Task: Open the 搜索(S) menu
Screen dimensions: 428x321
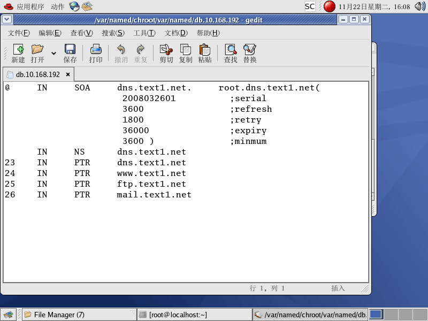Action: tap(113, 33)
